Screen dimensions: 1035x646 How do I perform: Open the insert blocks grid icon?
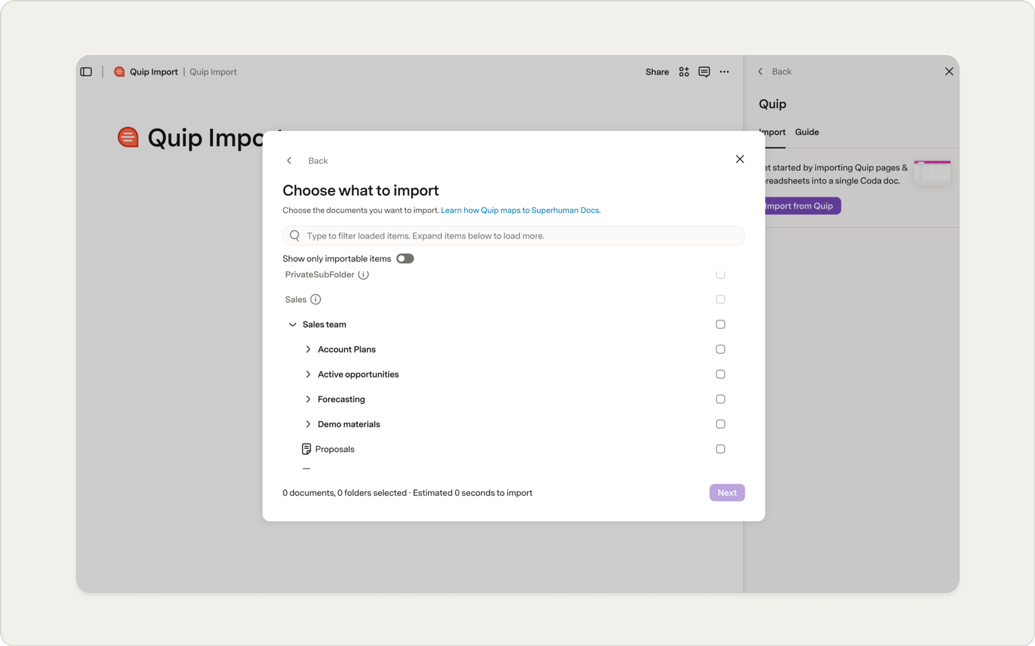point(684,72)
